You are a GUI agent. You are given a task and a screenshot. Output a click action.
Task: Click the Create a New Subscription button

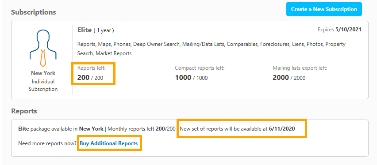[x=324, y=9]
